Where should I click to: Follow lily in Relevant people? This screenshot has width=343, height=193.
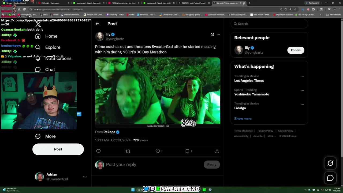pyautogui.click(x=296, y=50)
